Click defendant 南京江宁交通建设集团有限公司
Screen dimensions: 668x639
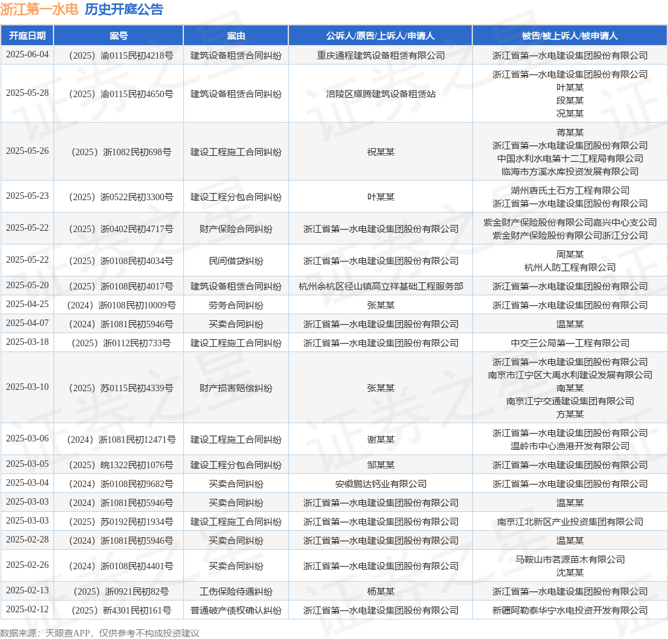570,401
